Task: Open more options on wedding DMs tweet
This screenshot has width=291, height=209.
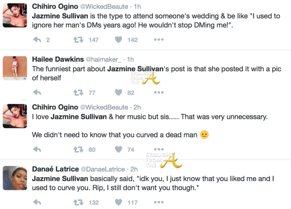Action: [158, 40]
